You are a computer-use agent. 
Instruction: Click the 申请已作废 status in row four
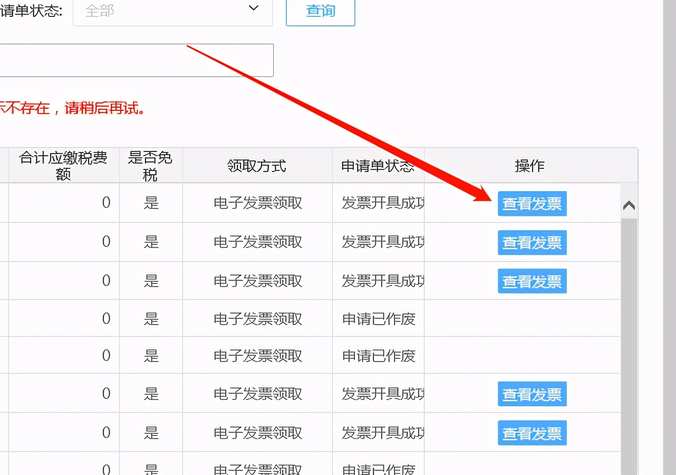(x=378, y=318)
